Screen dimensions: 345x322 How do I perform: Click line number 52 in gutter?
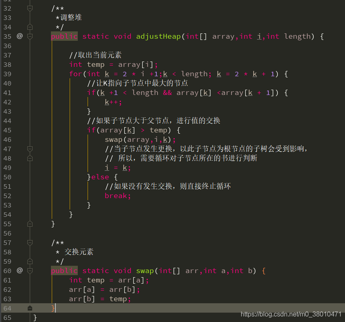7,196
